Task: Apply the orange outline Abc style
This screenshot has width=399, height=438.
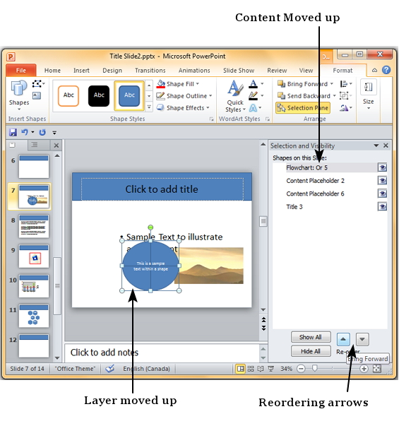Action: click(x=69, y=96)
